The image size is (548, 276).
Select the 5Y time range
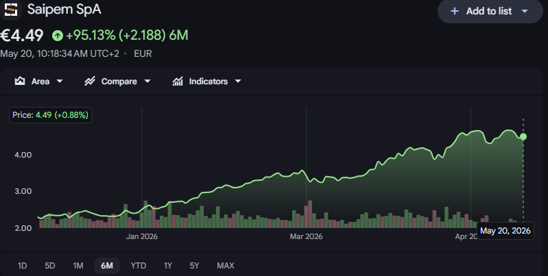[194, 266]
